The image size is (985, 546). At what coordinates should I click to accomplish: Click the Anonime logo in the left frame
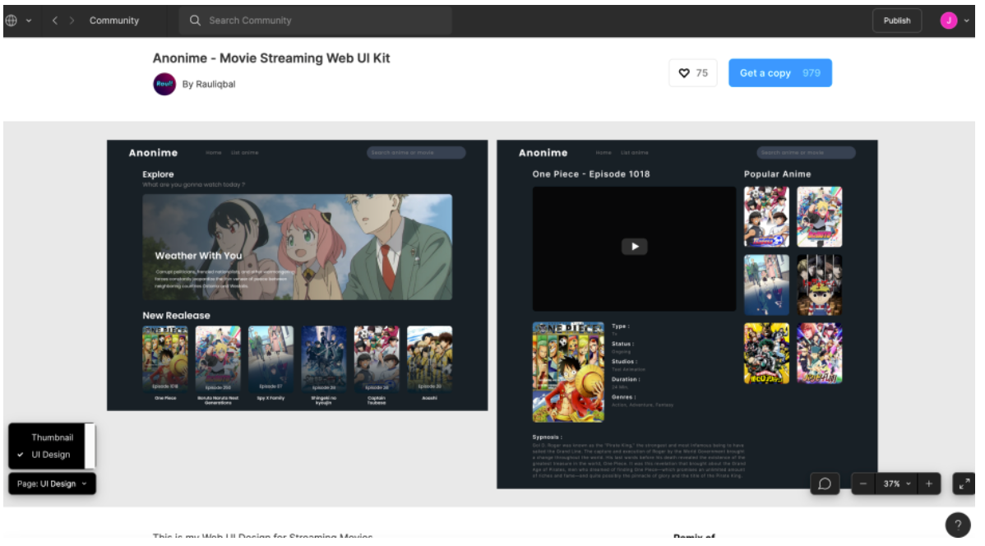[x=153, y=153]
